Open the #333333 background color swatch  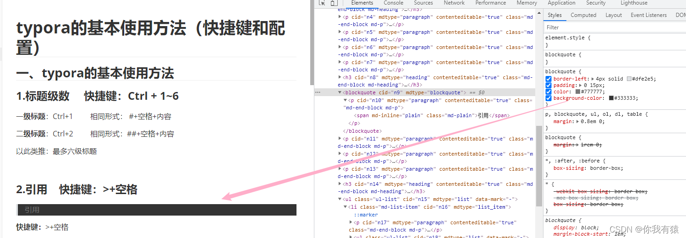[x=611, y=98]
